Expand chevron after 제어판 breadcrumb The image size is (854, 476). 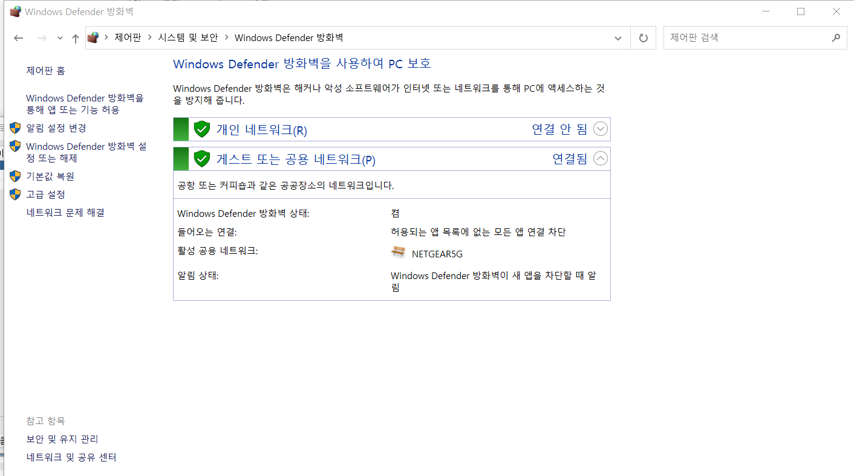(149, 37)
